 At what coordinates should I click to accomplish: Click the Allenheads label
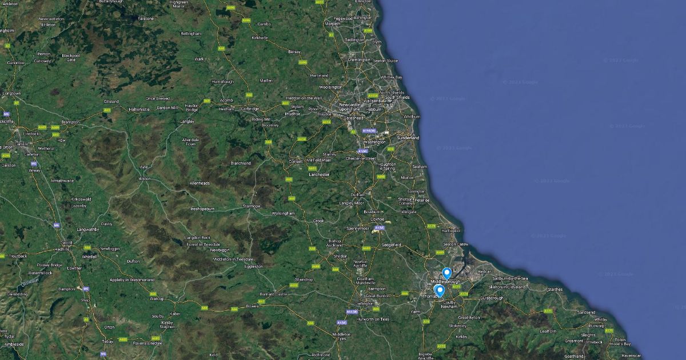click(x=200, y=183)
